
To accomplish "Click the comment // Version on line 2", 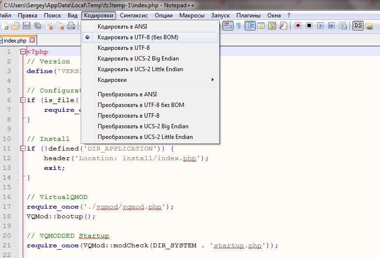I will click(x=48, y=61).
